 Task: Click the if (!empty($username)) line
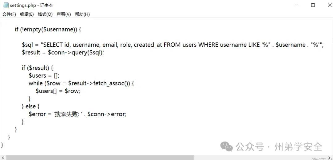(x=48, y=29)
